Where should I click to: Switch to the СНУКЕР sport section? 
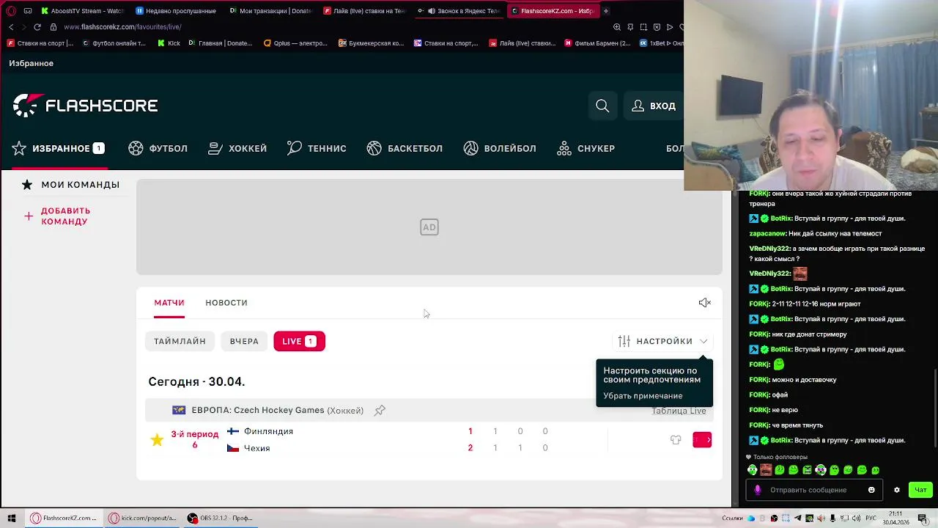click(x=586, y=148)
